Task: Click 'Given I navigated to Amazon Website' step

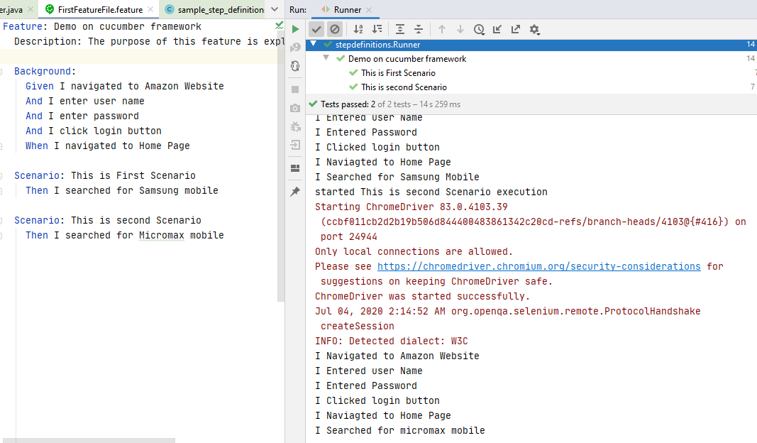Action: (125, 86)
